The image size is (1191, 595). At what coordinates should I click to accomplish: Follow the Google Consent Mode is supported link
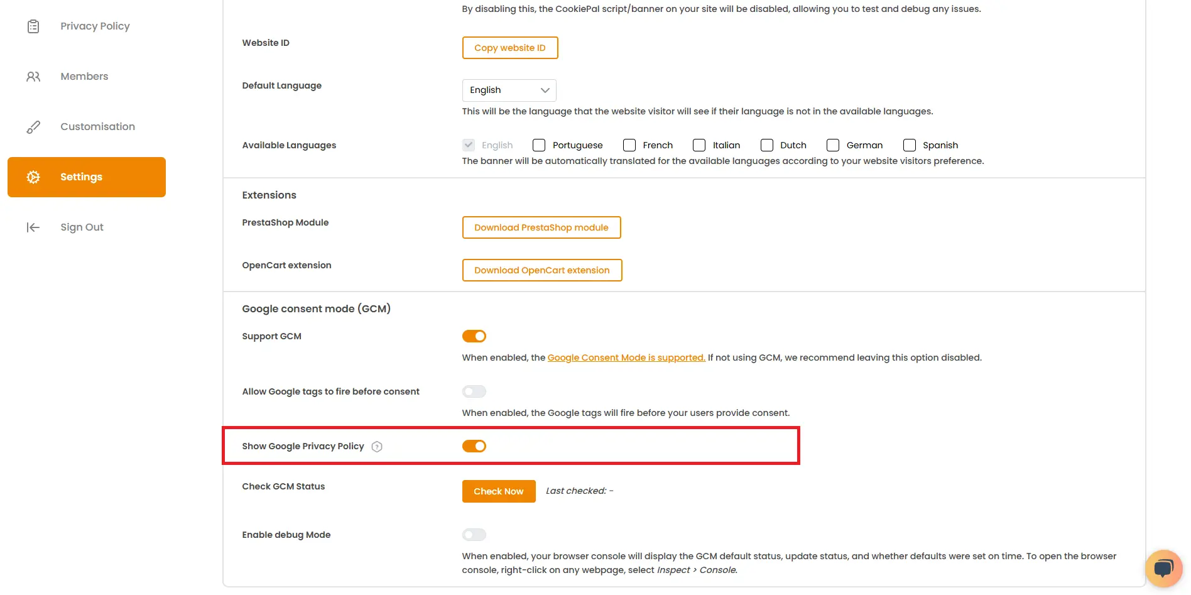click(626, 357)
